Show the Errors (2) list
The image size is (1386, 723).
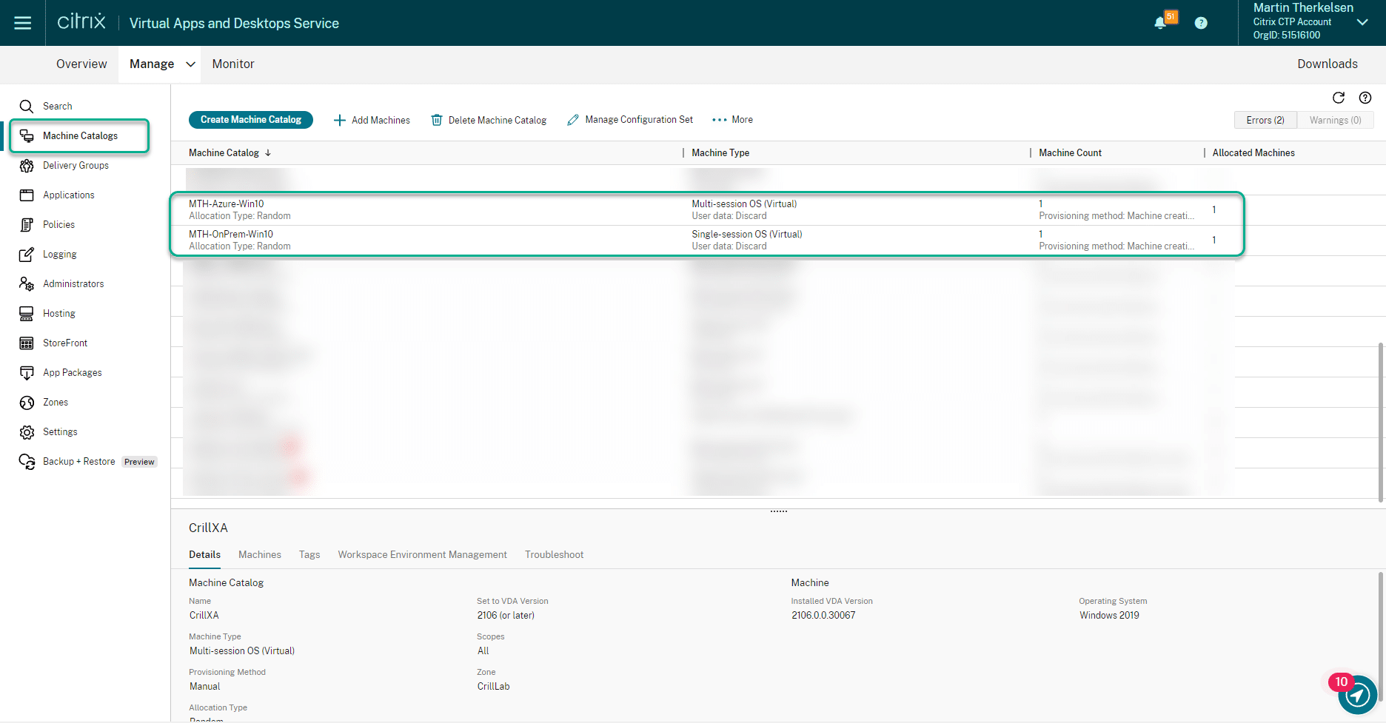point(1265,120)
